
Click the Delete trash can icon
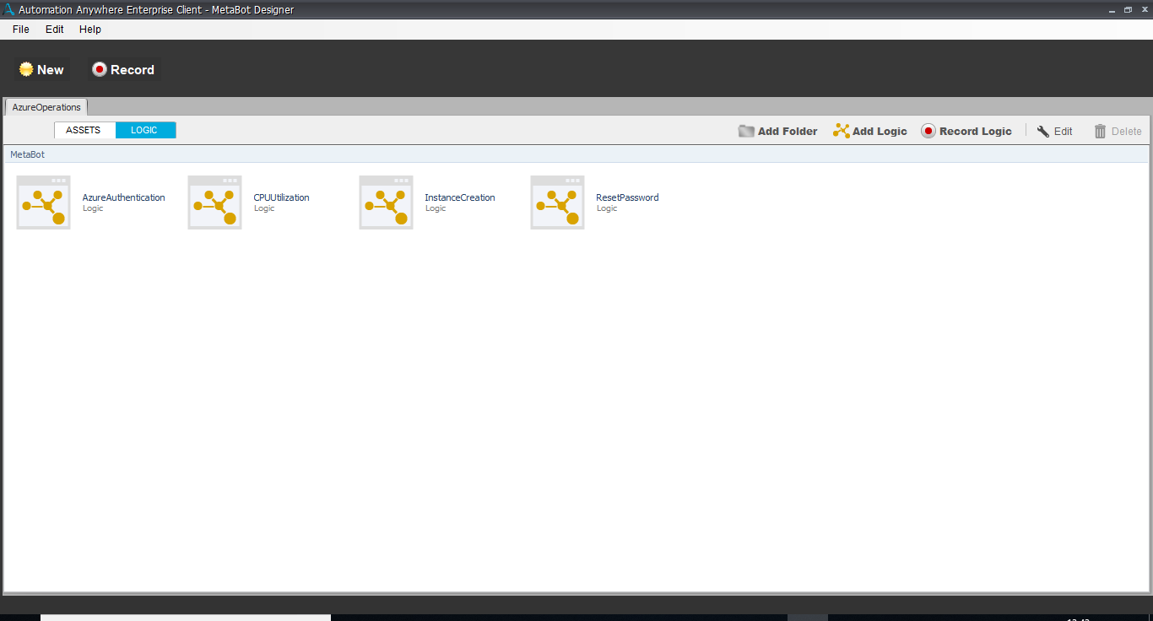click(x=1100, y=131)
